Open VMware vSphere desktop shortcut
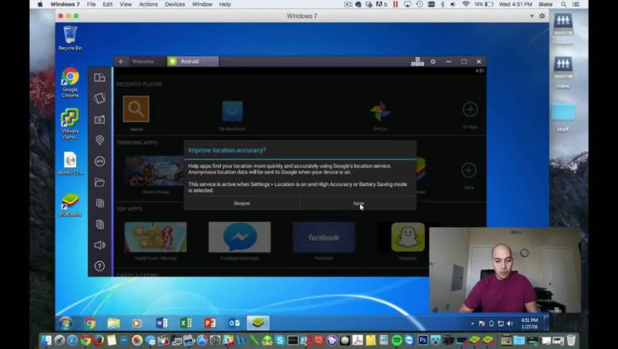Image resolution: width=618 pixels, height=349 pixels. pyautogui.click(x=70, y=124)
